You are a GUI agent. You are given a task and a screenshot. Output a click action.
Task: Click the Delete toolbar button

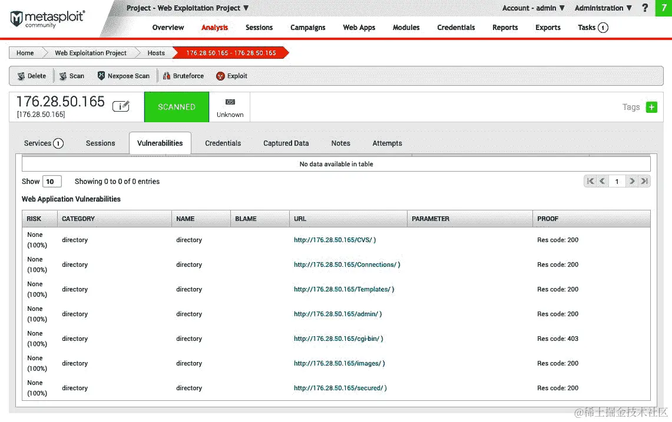click(x=32, y=76)
